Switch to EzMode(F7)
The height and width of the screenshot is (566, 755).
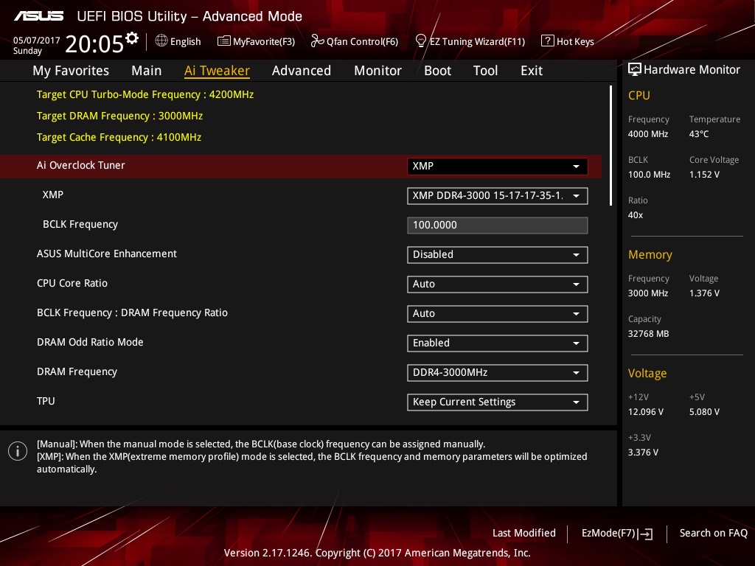617,534
